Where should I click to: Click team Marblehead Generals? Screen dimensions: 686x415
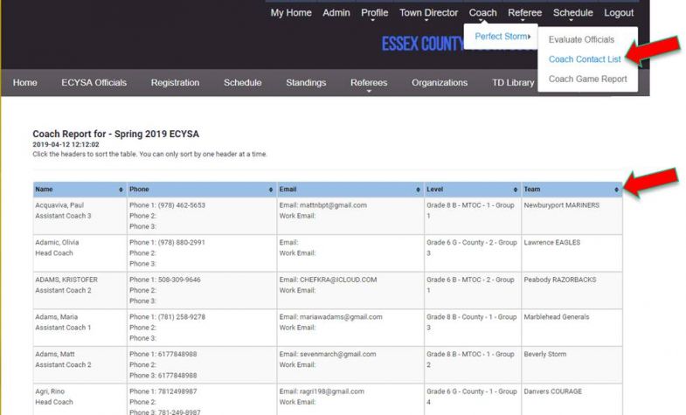coord(557,316)
